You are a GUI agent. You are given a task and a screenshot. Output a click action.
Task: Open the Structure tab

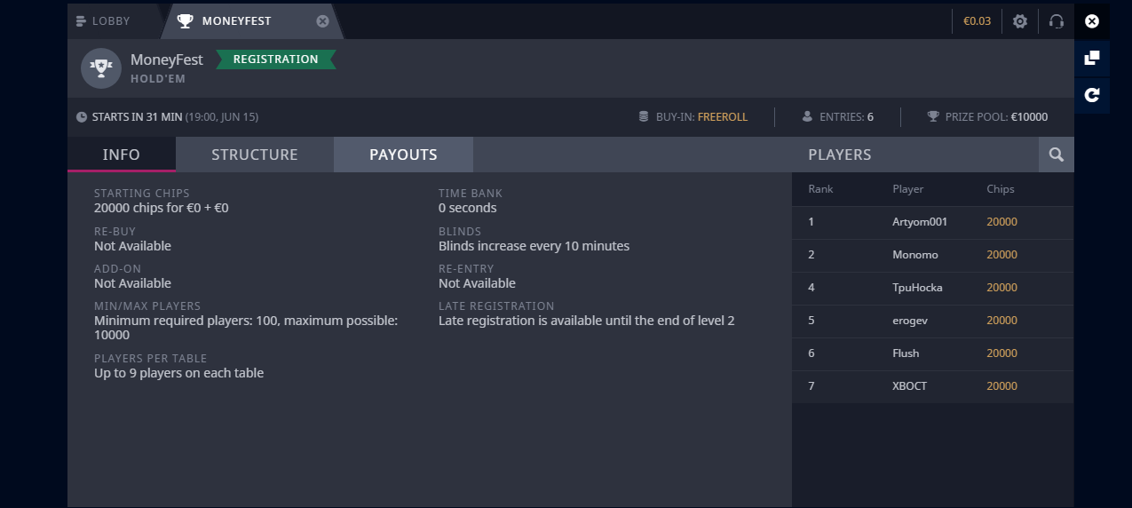pyautogui.click(x=254, y=155)
